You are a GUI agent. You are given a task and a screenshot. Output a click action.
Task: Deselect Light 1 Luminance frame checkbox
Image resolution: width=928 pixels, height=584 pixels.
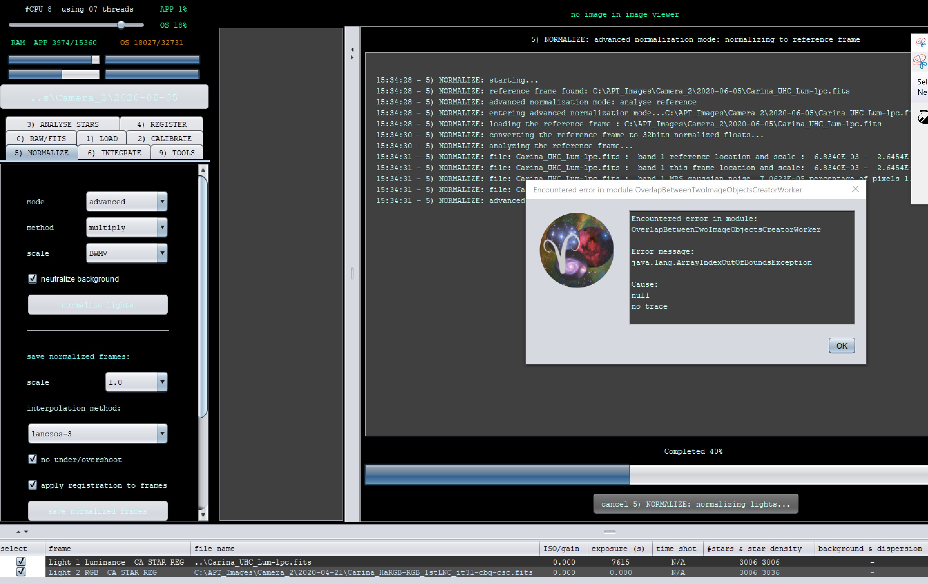point(21,562)
